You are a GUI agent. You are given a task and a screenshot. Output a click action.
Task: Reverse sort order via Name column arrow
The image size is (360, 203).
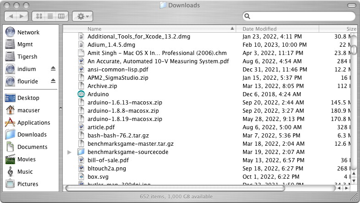point(232,29)
